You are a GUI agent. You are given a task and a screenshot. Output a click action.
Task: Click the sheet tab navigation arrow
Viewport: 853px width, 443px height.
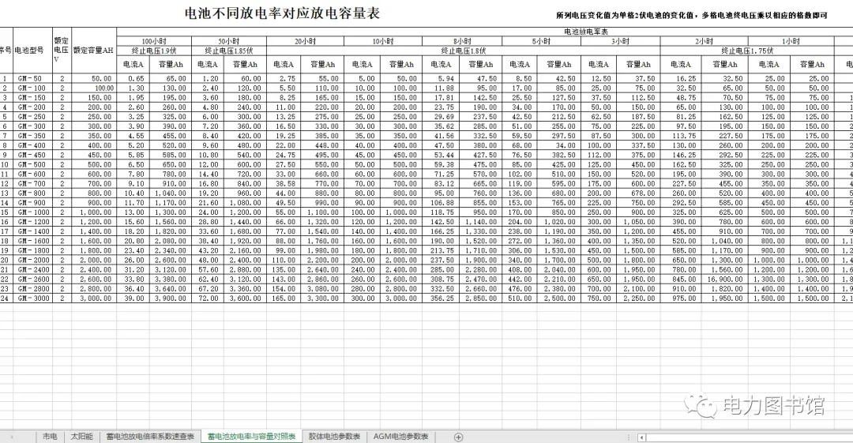tap(12, 437)
